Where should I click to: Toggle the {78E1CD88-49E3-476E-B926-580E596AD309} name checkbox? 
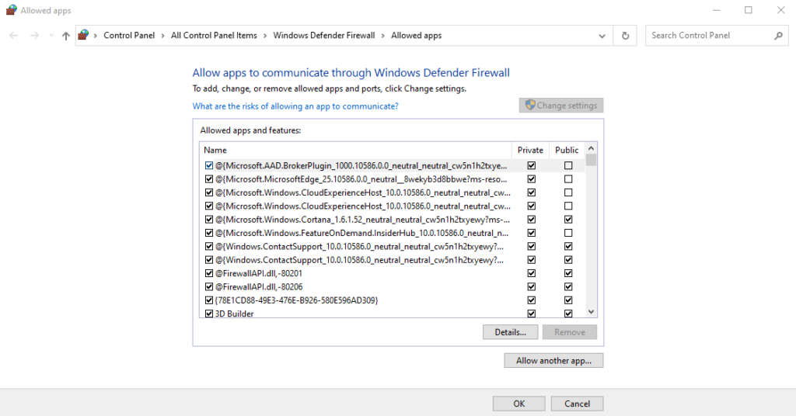click(208, 300)
